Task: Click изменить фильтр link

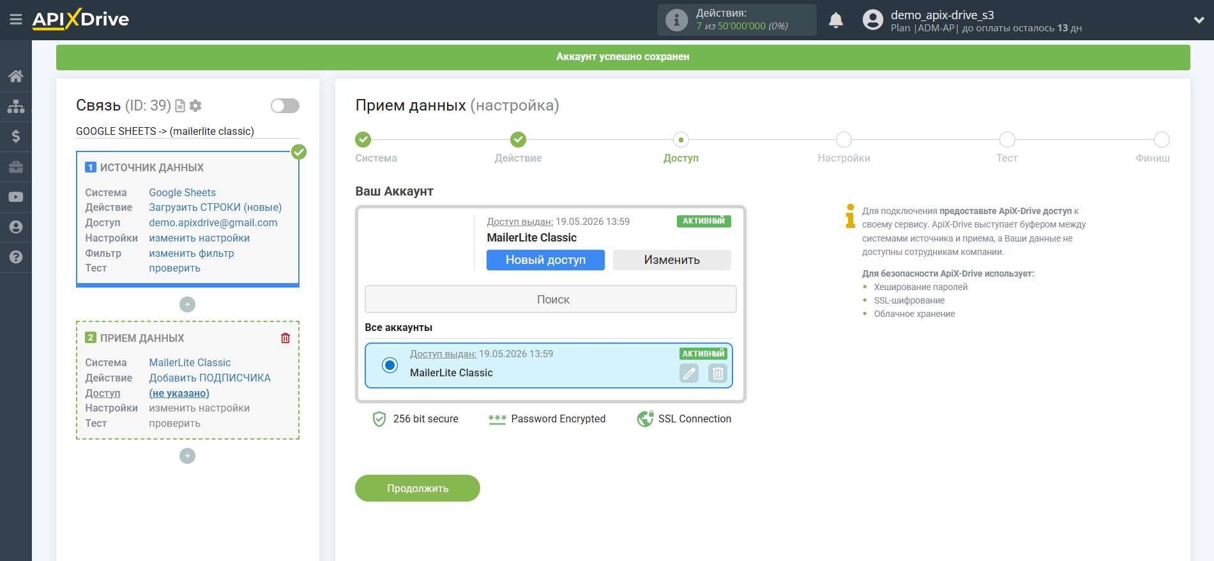Action: (192, 254)
